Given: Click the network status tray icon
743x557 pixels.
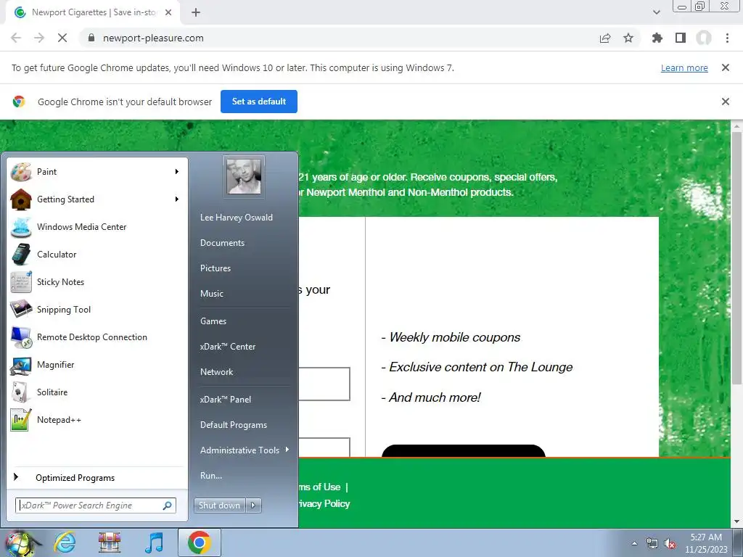Looking at the screenshot, I should point(652,543).
